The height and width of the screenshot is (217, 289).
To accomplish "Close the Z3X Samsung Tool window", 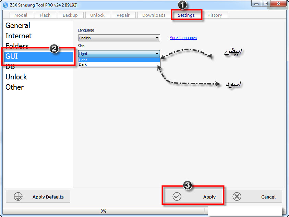I will 278,4.
